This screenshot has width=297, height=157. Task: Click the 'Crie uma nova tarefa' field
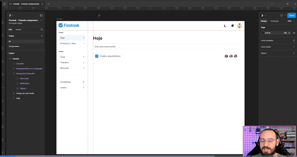point(166,46)
